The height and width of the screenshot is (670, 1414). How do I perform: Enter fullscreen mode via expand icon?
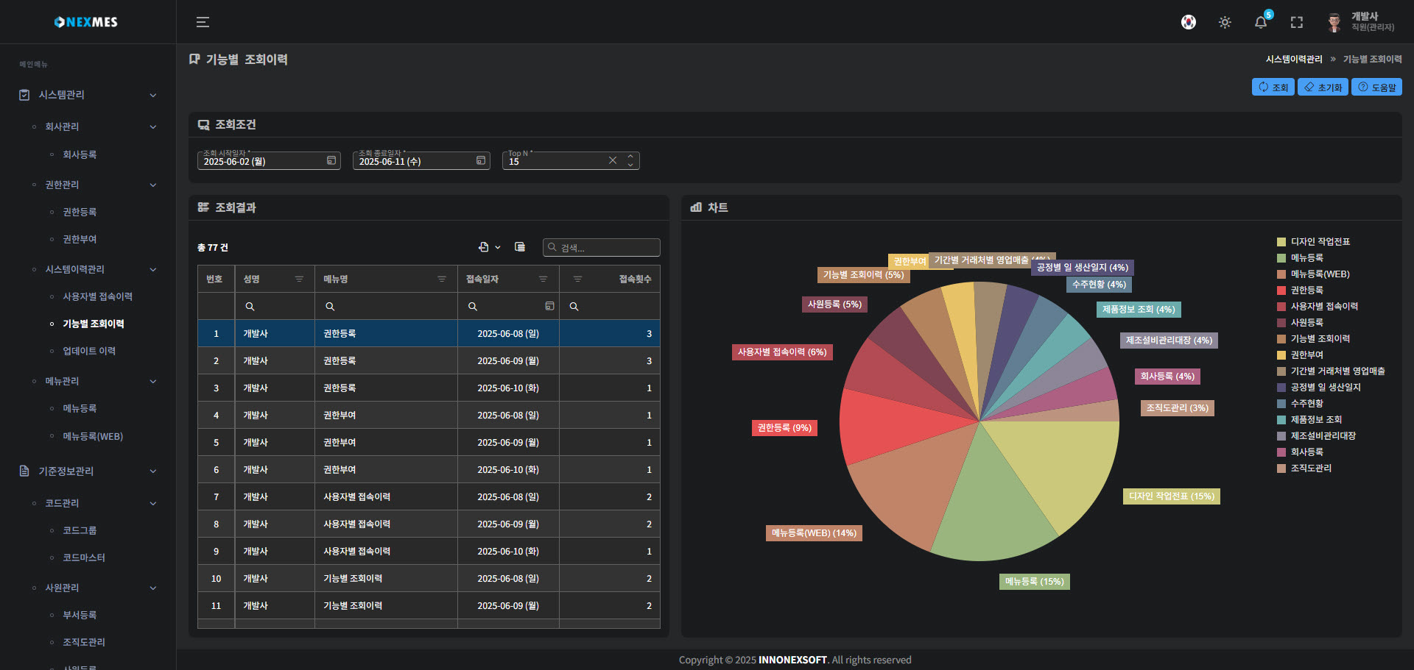pyautogui.click(x=1296, y=22)
